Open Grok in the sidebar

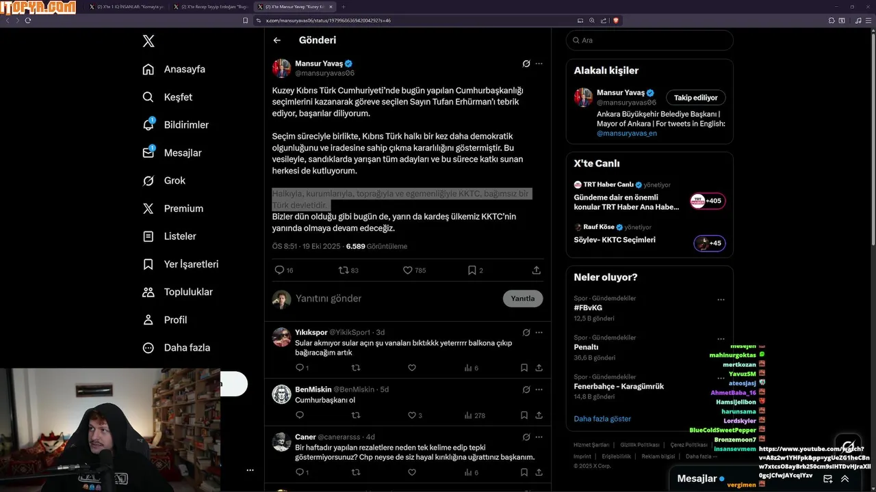pos(164,180)
